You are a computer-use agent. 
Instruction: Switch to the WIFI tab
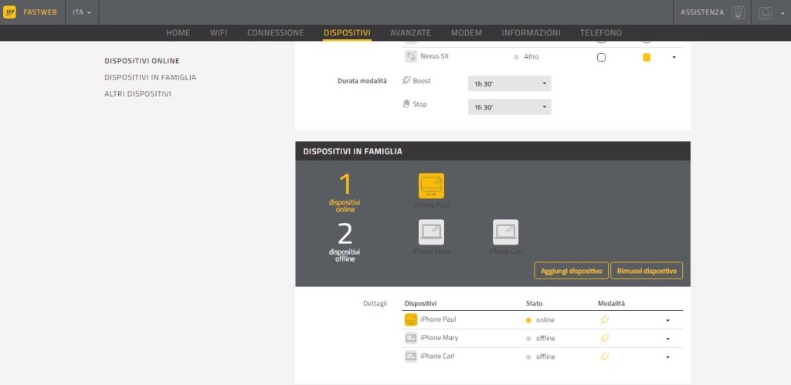coord(219,32)
